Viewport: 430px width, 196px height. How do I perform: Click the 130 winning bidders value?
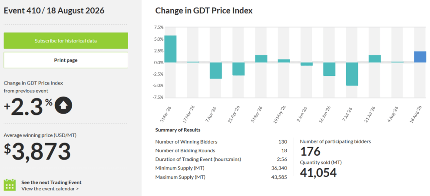[x=283, y=142]
